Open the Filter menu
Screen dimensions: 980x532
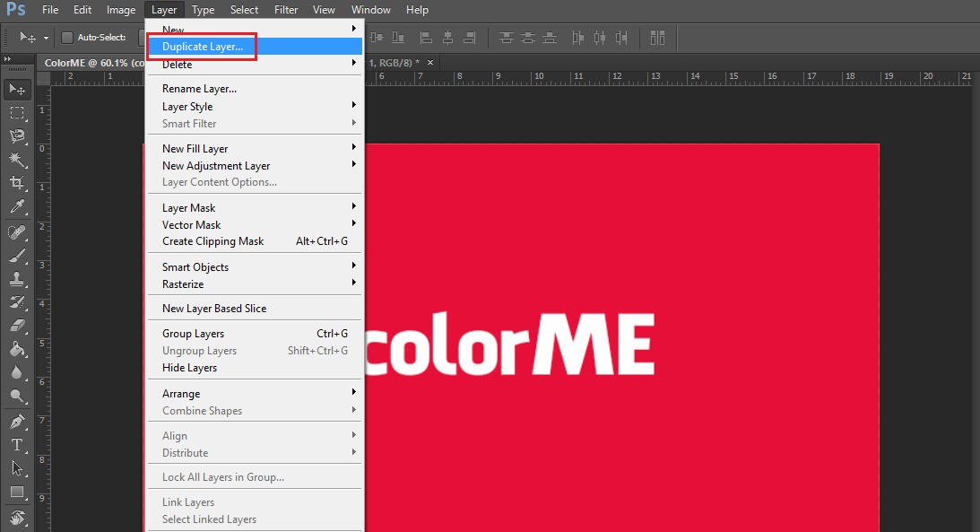285,10
